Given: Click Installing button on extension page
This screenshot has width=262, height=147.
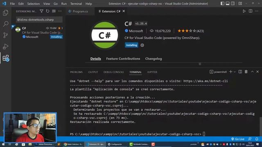Looking at the screenshot, I should point(131,45).
